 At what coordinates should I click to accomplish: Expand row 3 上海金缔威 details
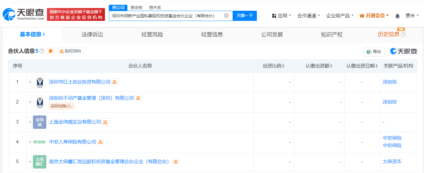(30, 122)
